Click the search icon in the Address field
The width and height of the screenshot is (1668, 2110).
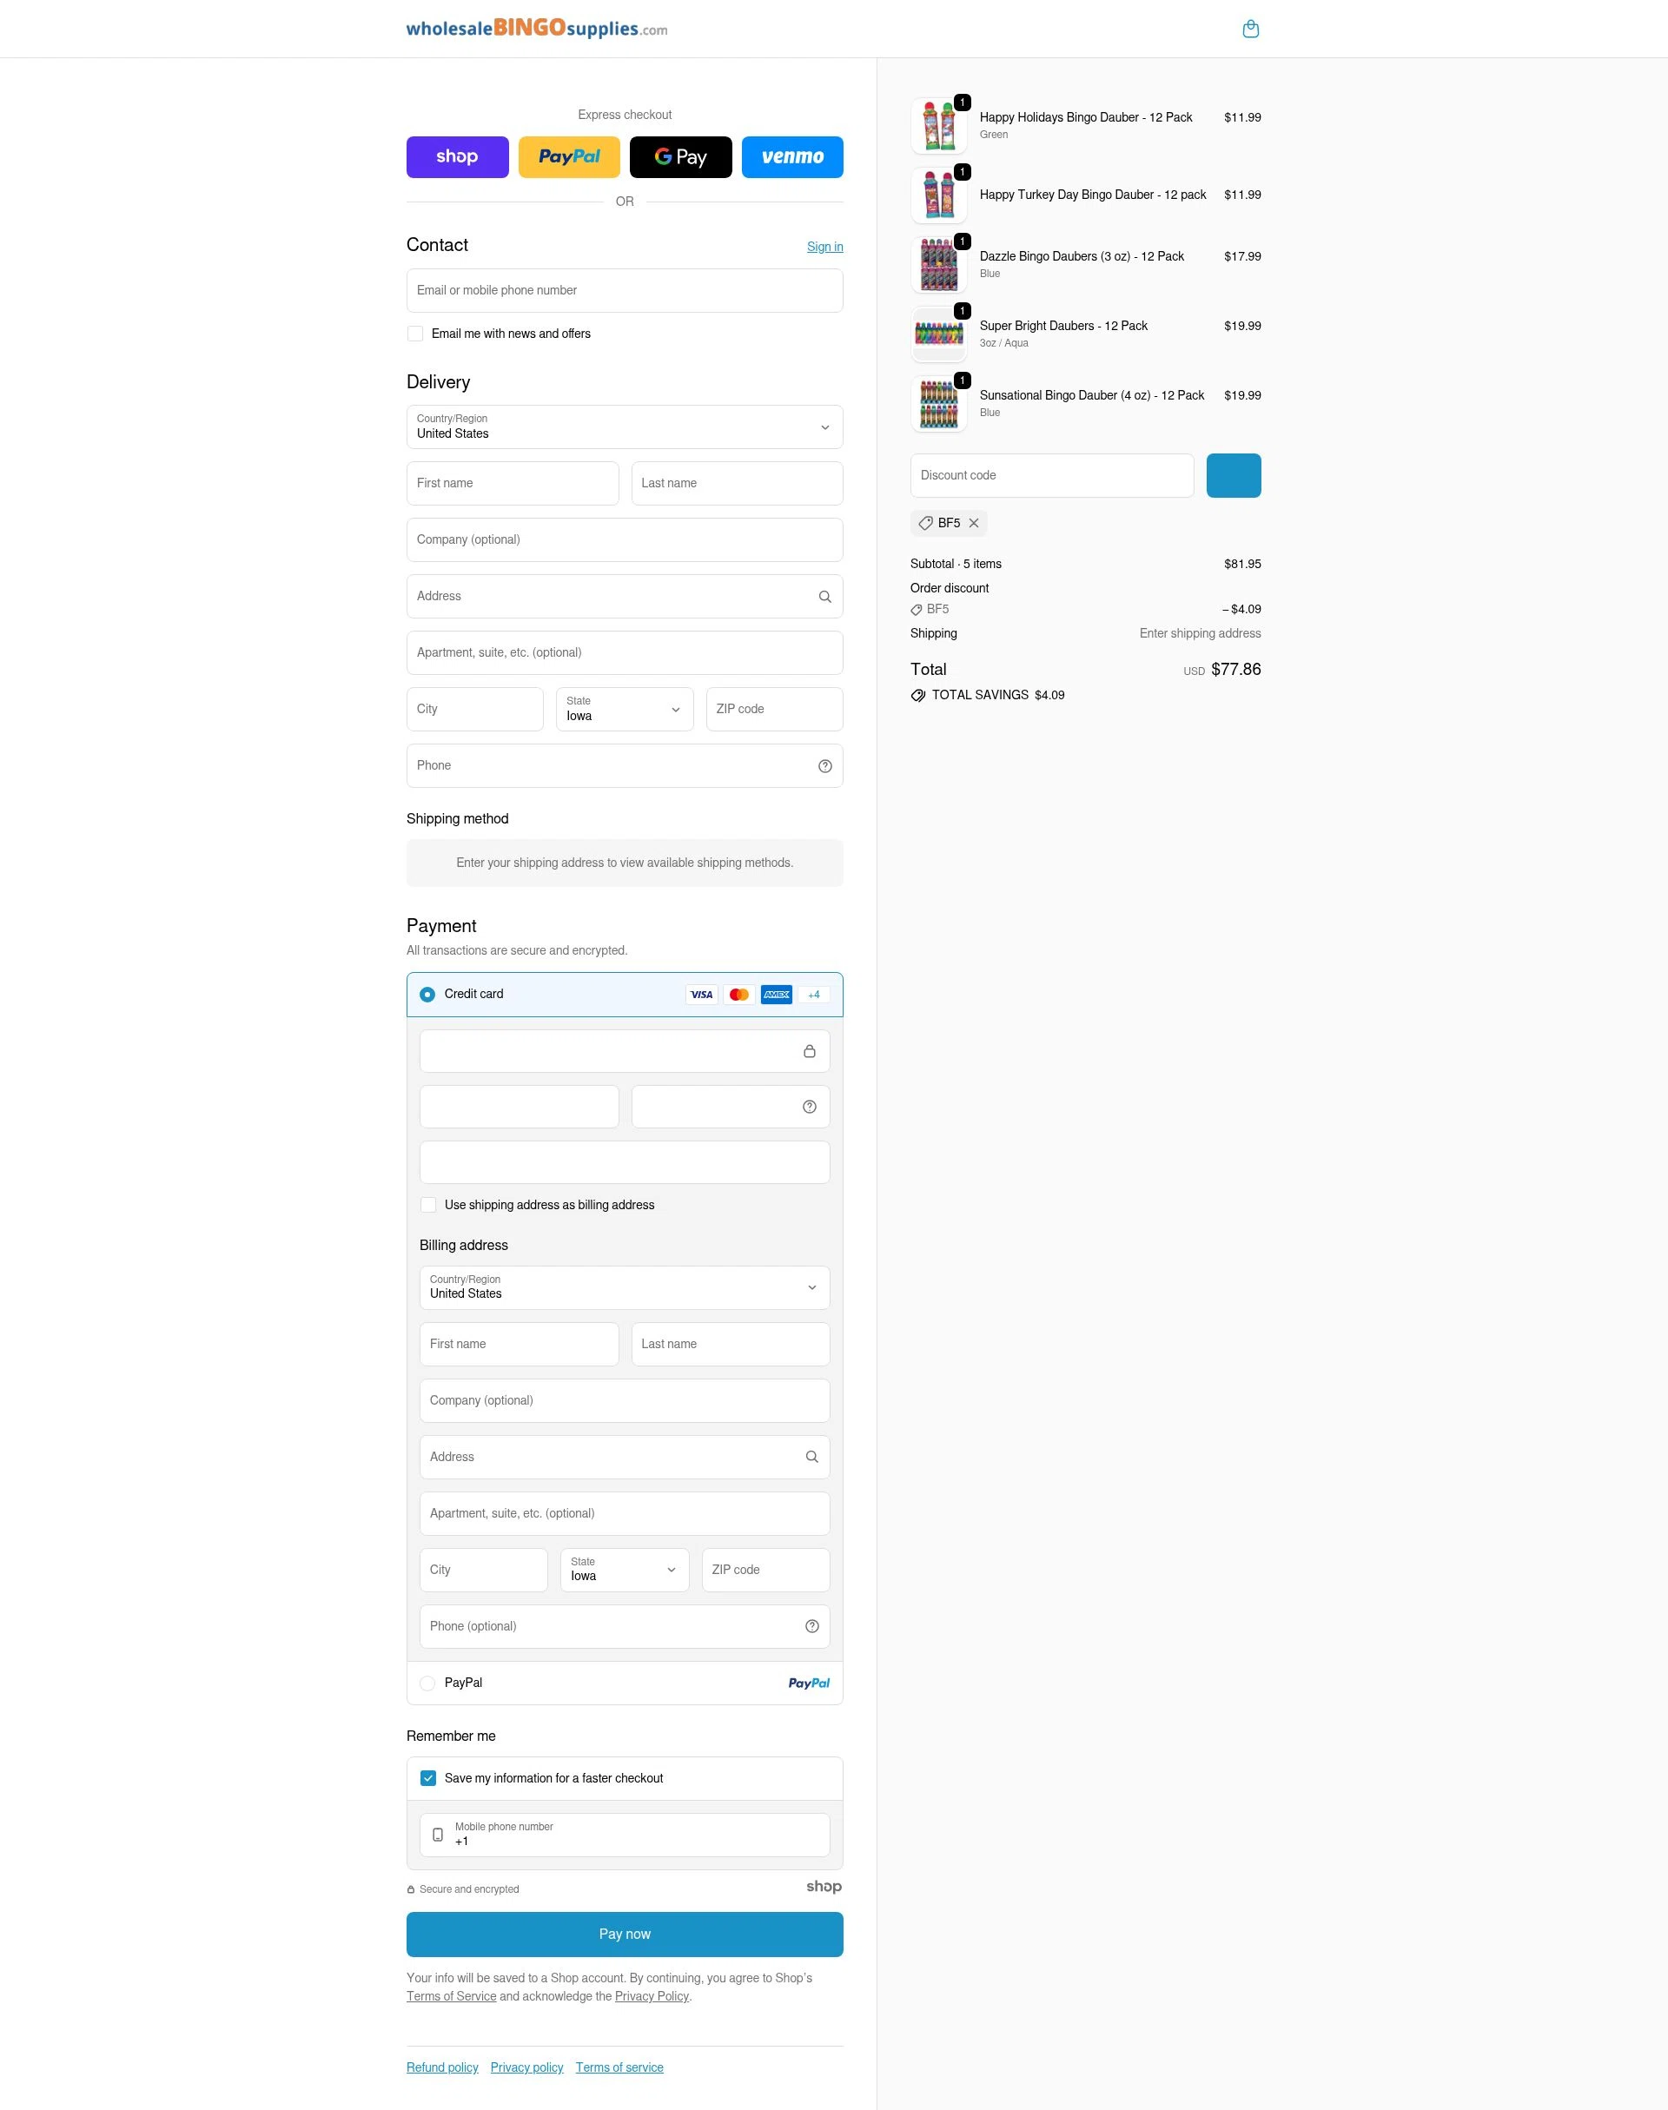(824, 596)
